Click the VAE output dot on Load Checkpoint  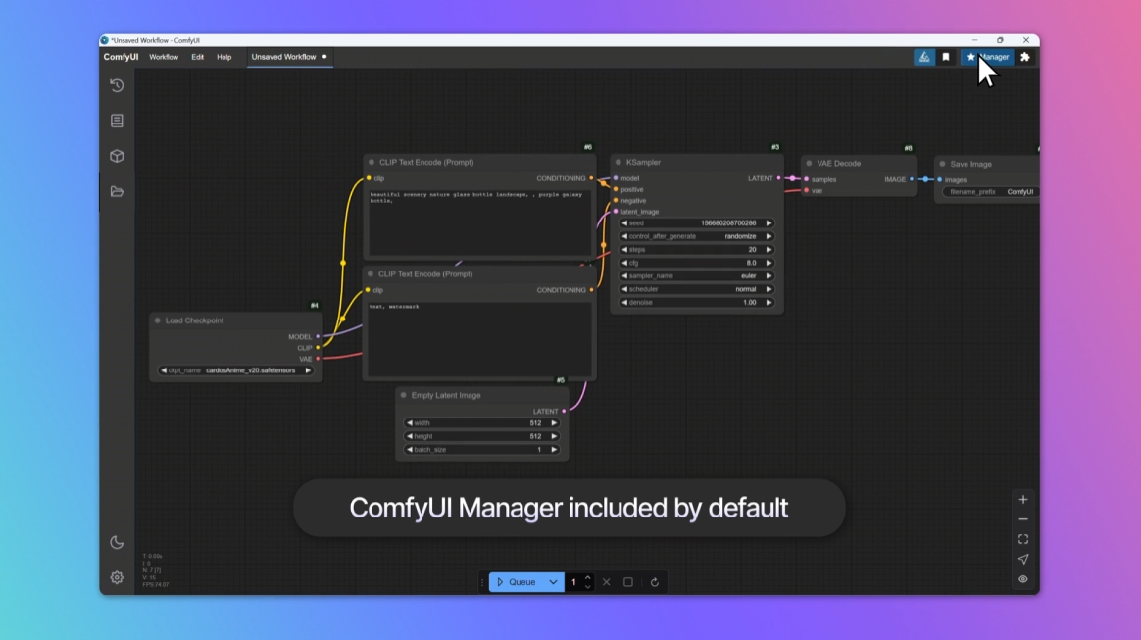pos(318,359)
